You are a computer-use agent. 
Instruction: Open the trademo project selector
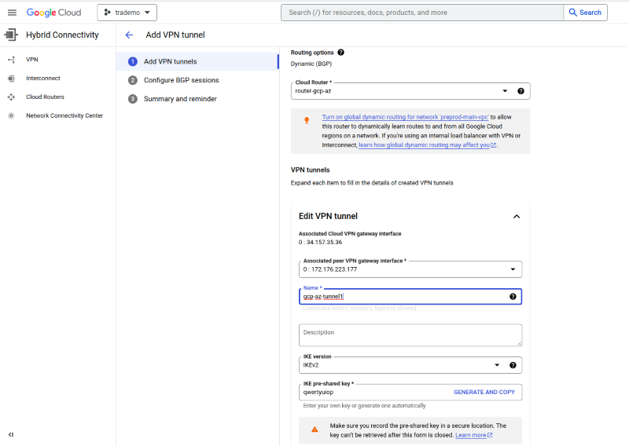[127, 13]
